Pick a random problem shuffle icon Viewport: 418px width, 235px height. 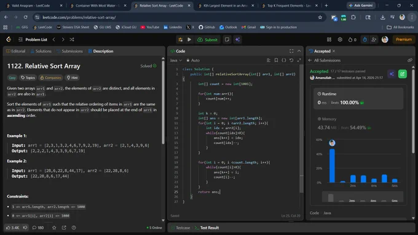[x=72, y=39]
